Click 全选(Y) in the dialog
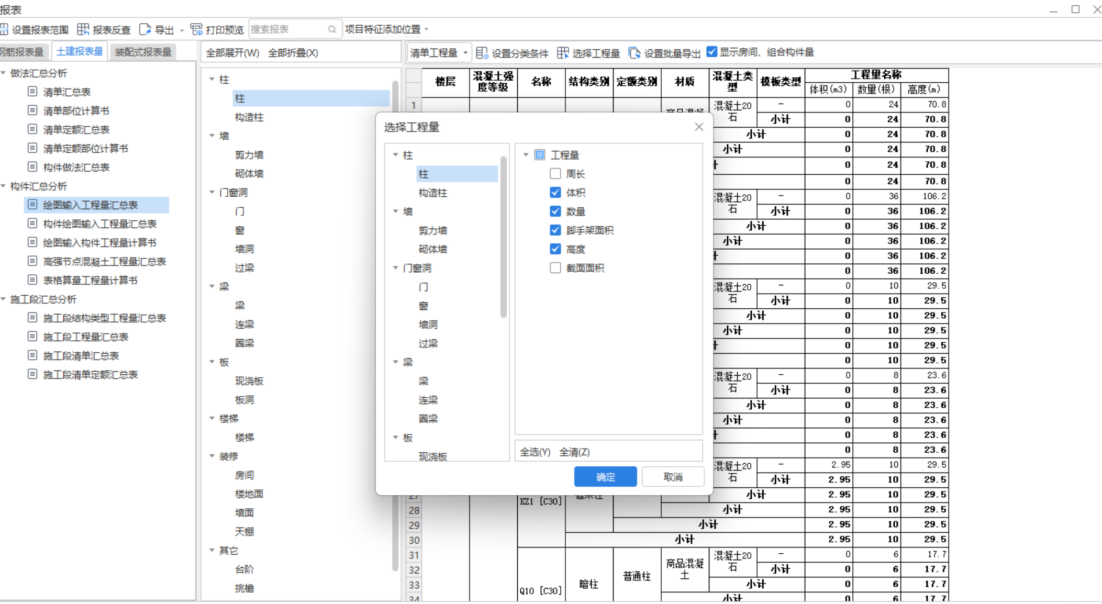The image size is (1102, 604). [535, 452]
